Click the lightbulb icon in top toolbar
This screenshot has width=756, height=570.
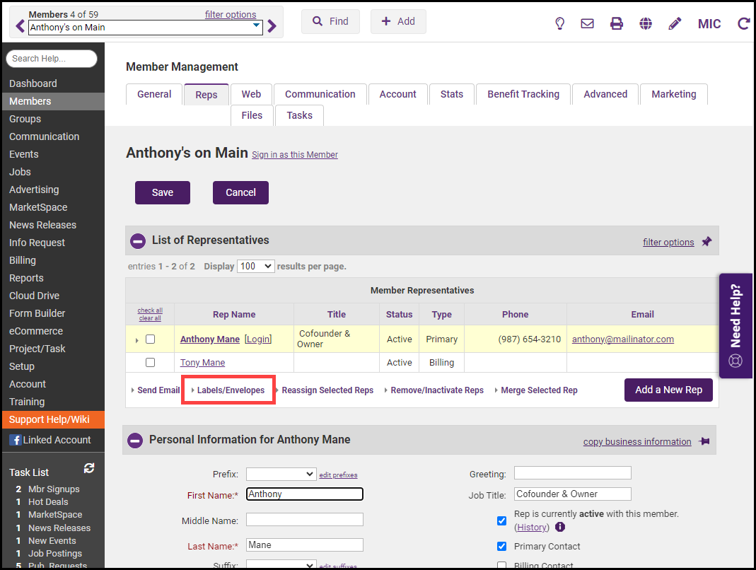pyautogui.click(x=559, y=23)
